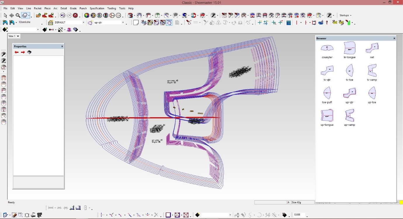403x219 pixels.
Task: Close the Browser panel
Action: click(x=394, y=38)
